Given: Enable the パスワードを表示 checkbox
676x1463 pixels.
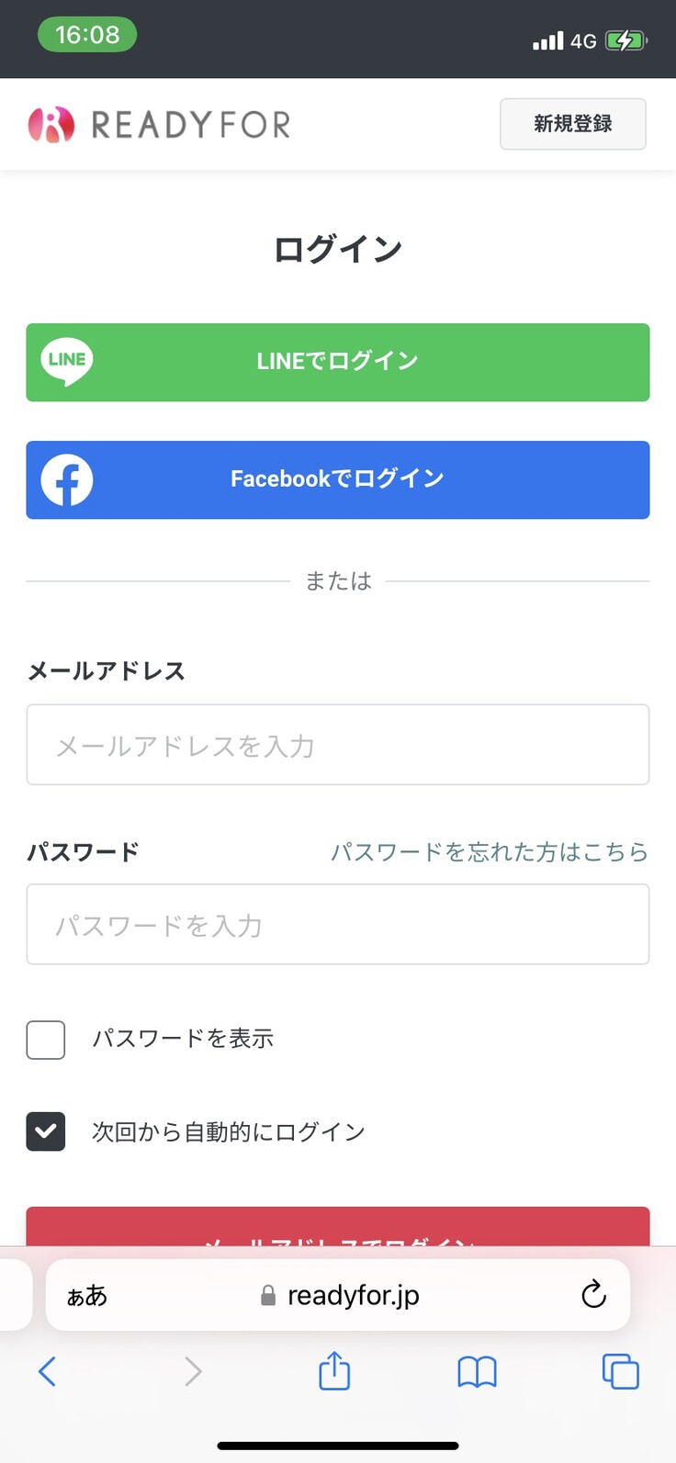Looking at the screenshot, I should coord(46,1040).
